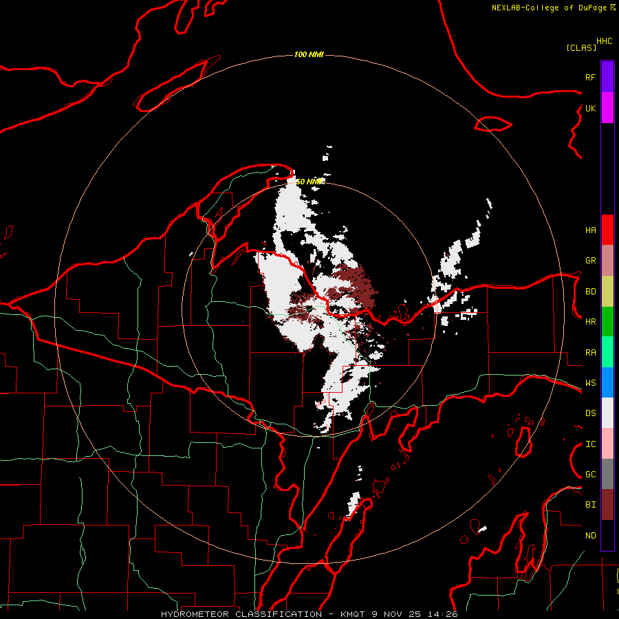This screenshot has height=619, width=619.
Task: Click the GR salmon legend swatch
Action: (x=607, y=261)
